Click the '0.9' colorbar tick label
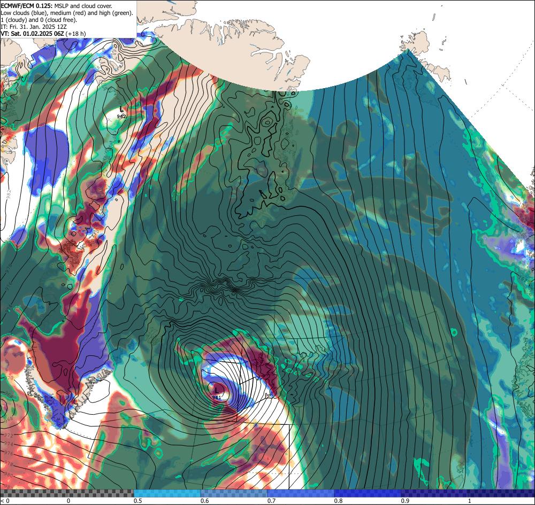 pos(406,501)
